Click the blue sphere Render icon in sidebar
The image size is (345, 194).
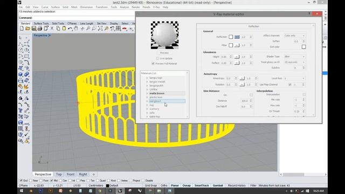pos(20,122)
